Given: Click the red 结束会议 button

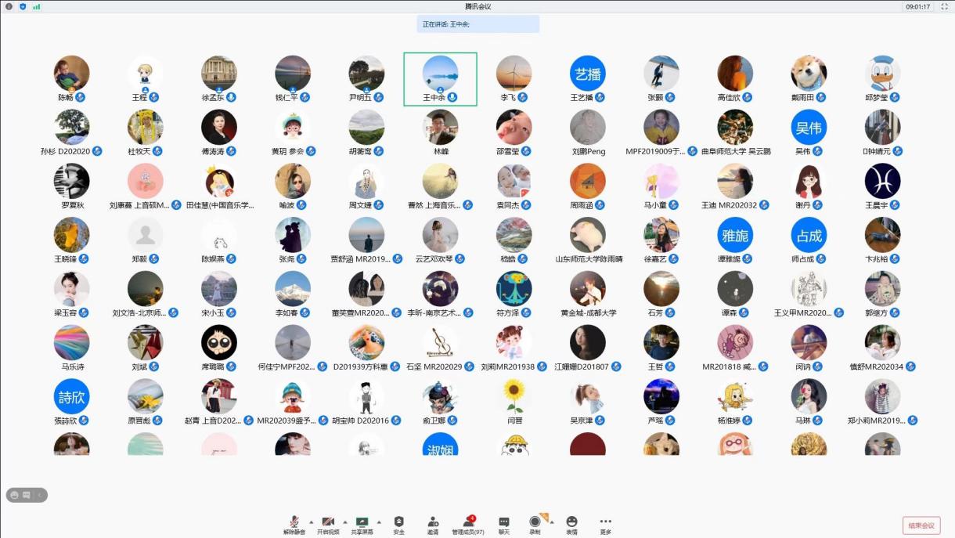Looking at the screenshot, I should click(921, 525).
